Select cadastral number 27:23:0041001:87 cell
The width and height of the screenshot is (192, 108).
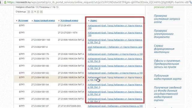40,106
